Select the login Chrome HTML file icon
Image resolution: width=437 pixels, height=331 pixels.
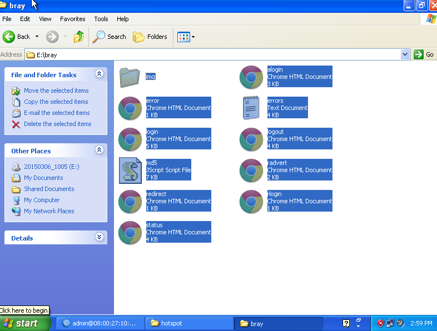coord(130,139)
